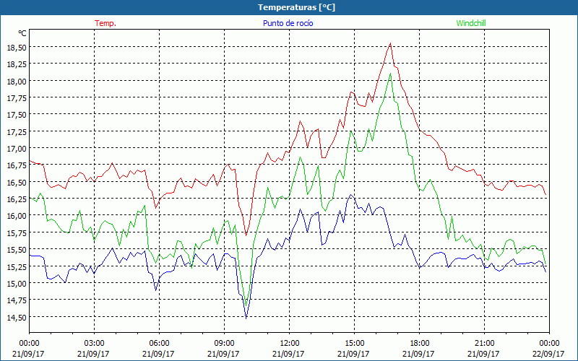Screen dimensions: 578x361
Task: Click the 06:00 time axis label
Action: [x=159, y=344]
